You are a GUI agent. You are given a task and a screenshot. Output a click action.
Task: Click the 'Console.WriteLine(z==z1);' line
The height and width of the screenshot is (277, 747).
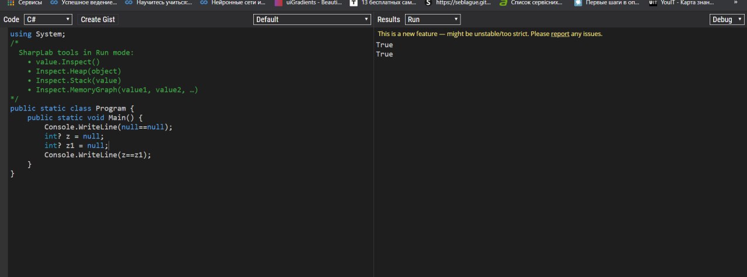tap(98, 155)
